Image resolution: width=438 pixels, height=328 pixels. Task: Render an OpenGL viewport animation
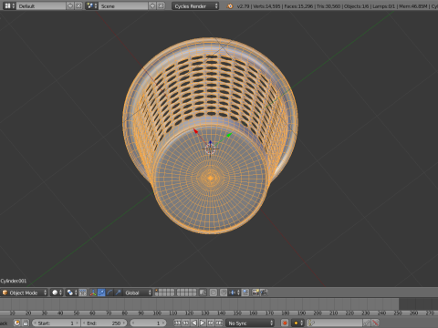(264, 292)
